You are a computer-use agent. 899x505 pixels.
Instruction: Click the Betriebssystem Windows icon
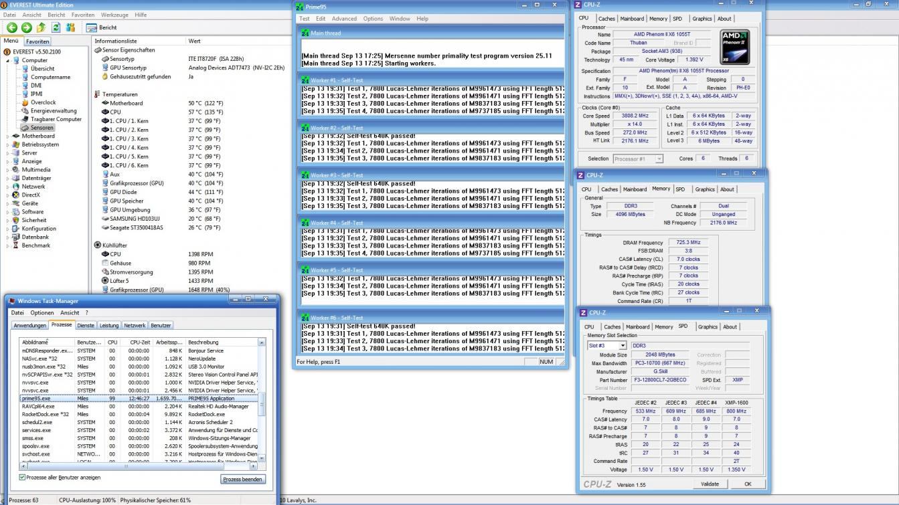(x=17, y=144)
